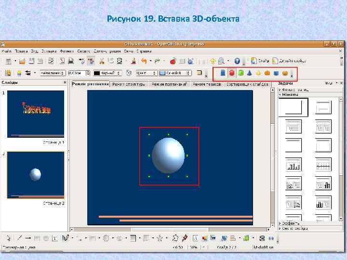Select the orange 3D half-sphere icon
The image size is (347, 260).
point(285,73)
